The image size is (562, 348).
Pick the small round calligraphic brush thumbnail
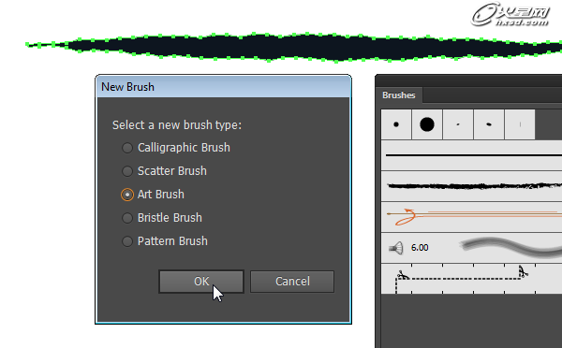pos(396,124)
